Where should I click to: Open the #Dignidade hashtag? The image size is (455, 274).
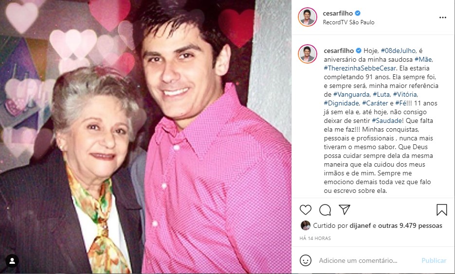pos(342,103)
